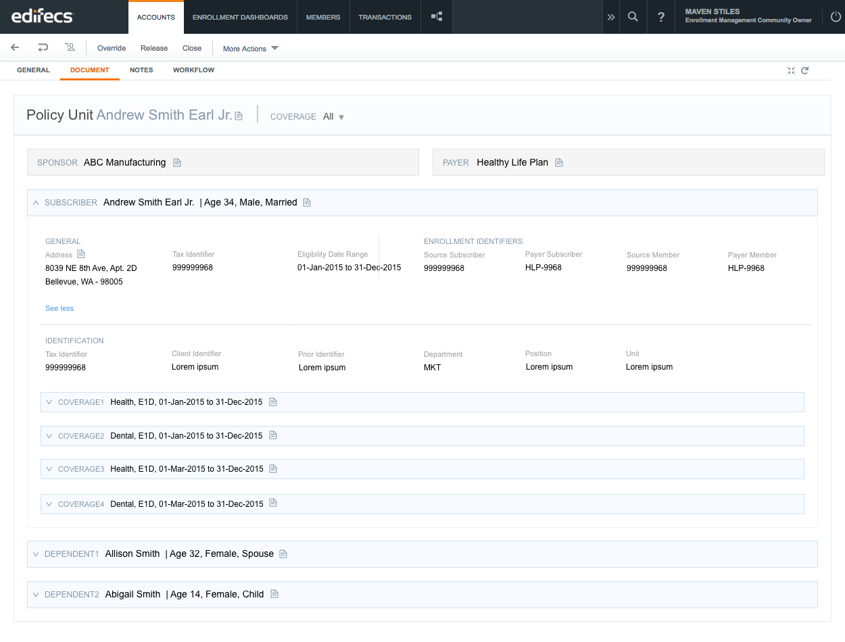Click the back arrow icon in toolbar
This screenshot has height=642, width=845.
pos(15,48)
